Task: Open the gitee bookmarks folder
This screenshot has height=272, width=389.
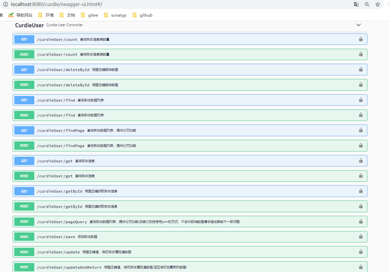Action: point(90,15)
